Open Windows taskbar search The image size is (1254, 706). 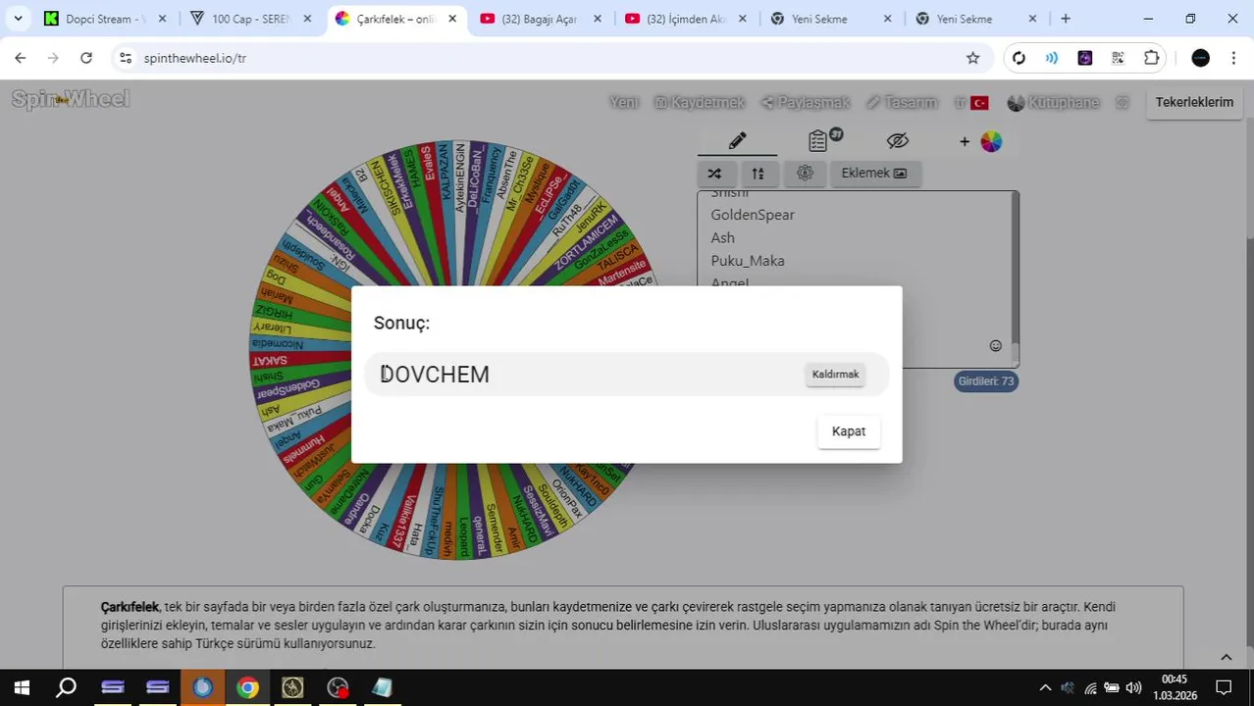point(66,687)
